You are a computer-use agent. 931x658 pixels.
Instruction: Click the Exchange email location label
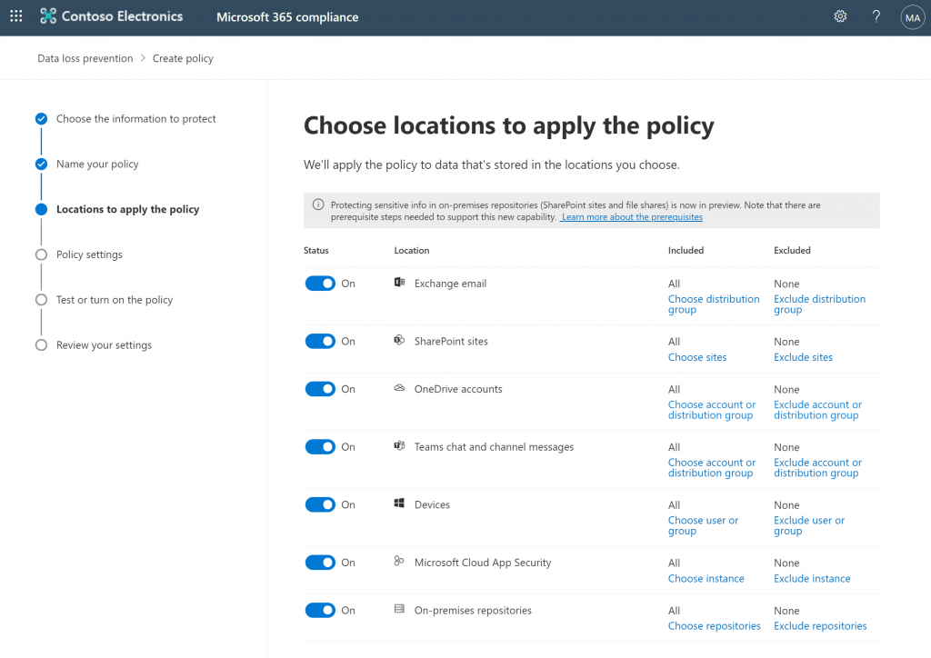(x=450, y=284)
